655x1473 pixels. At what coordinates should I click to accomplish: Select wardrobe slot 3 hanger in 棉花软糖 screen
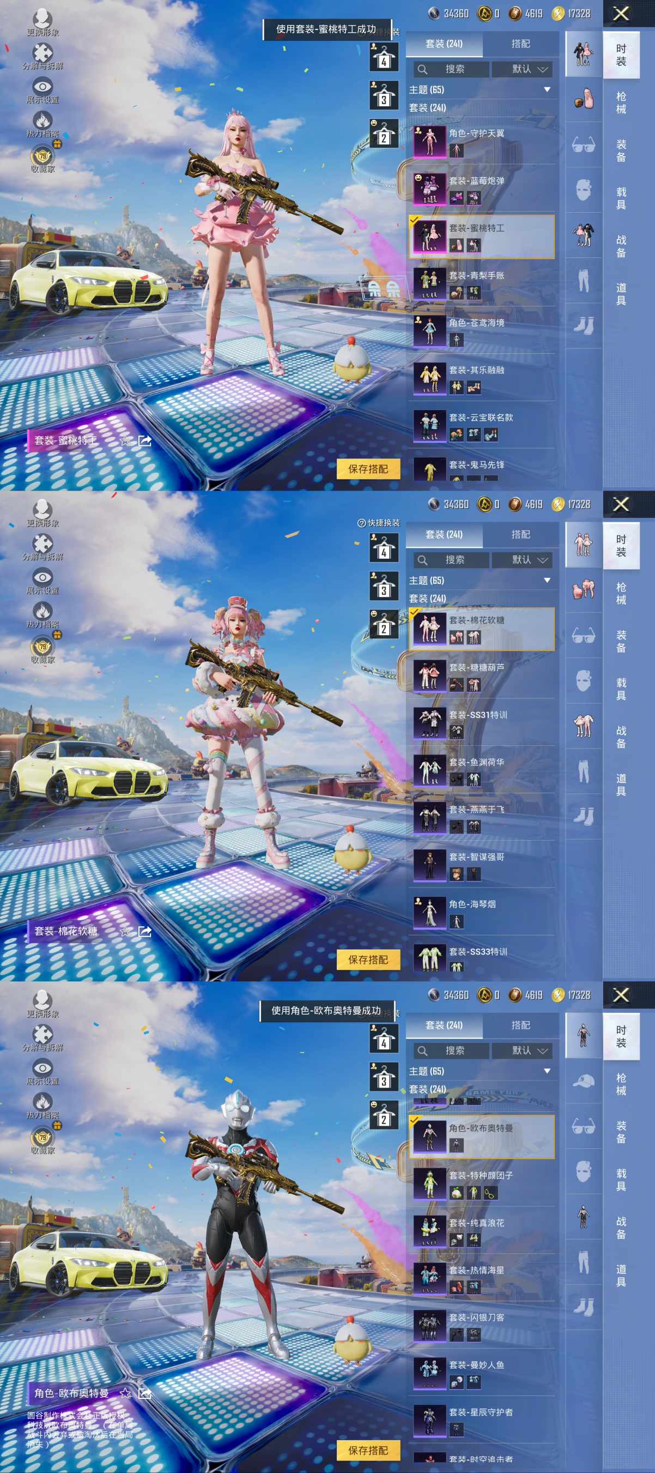(x=384, y=585)
